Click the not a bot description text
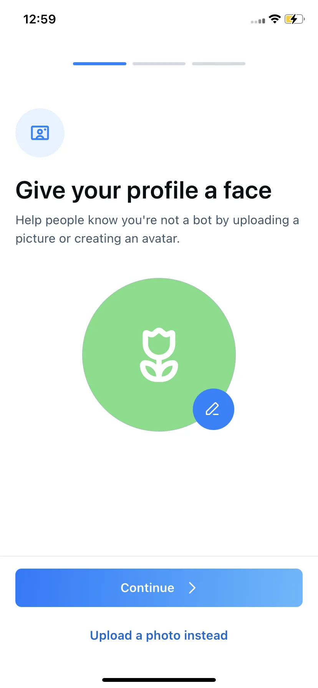318x688 pixels. click(x=157, y=229)
